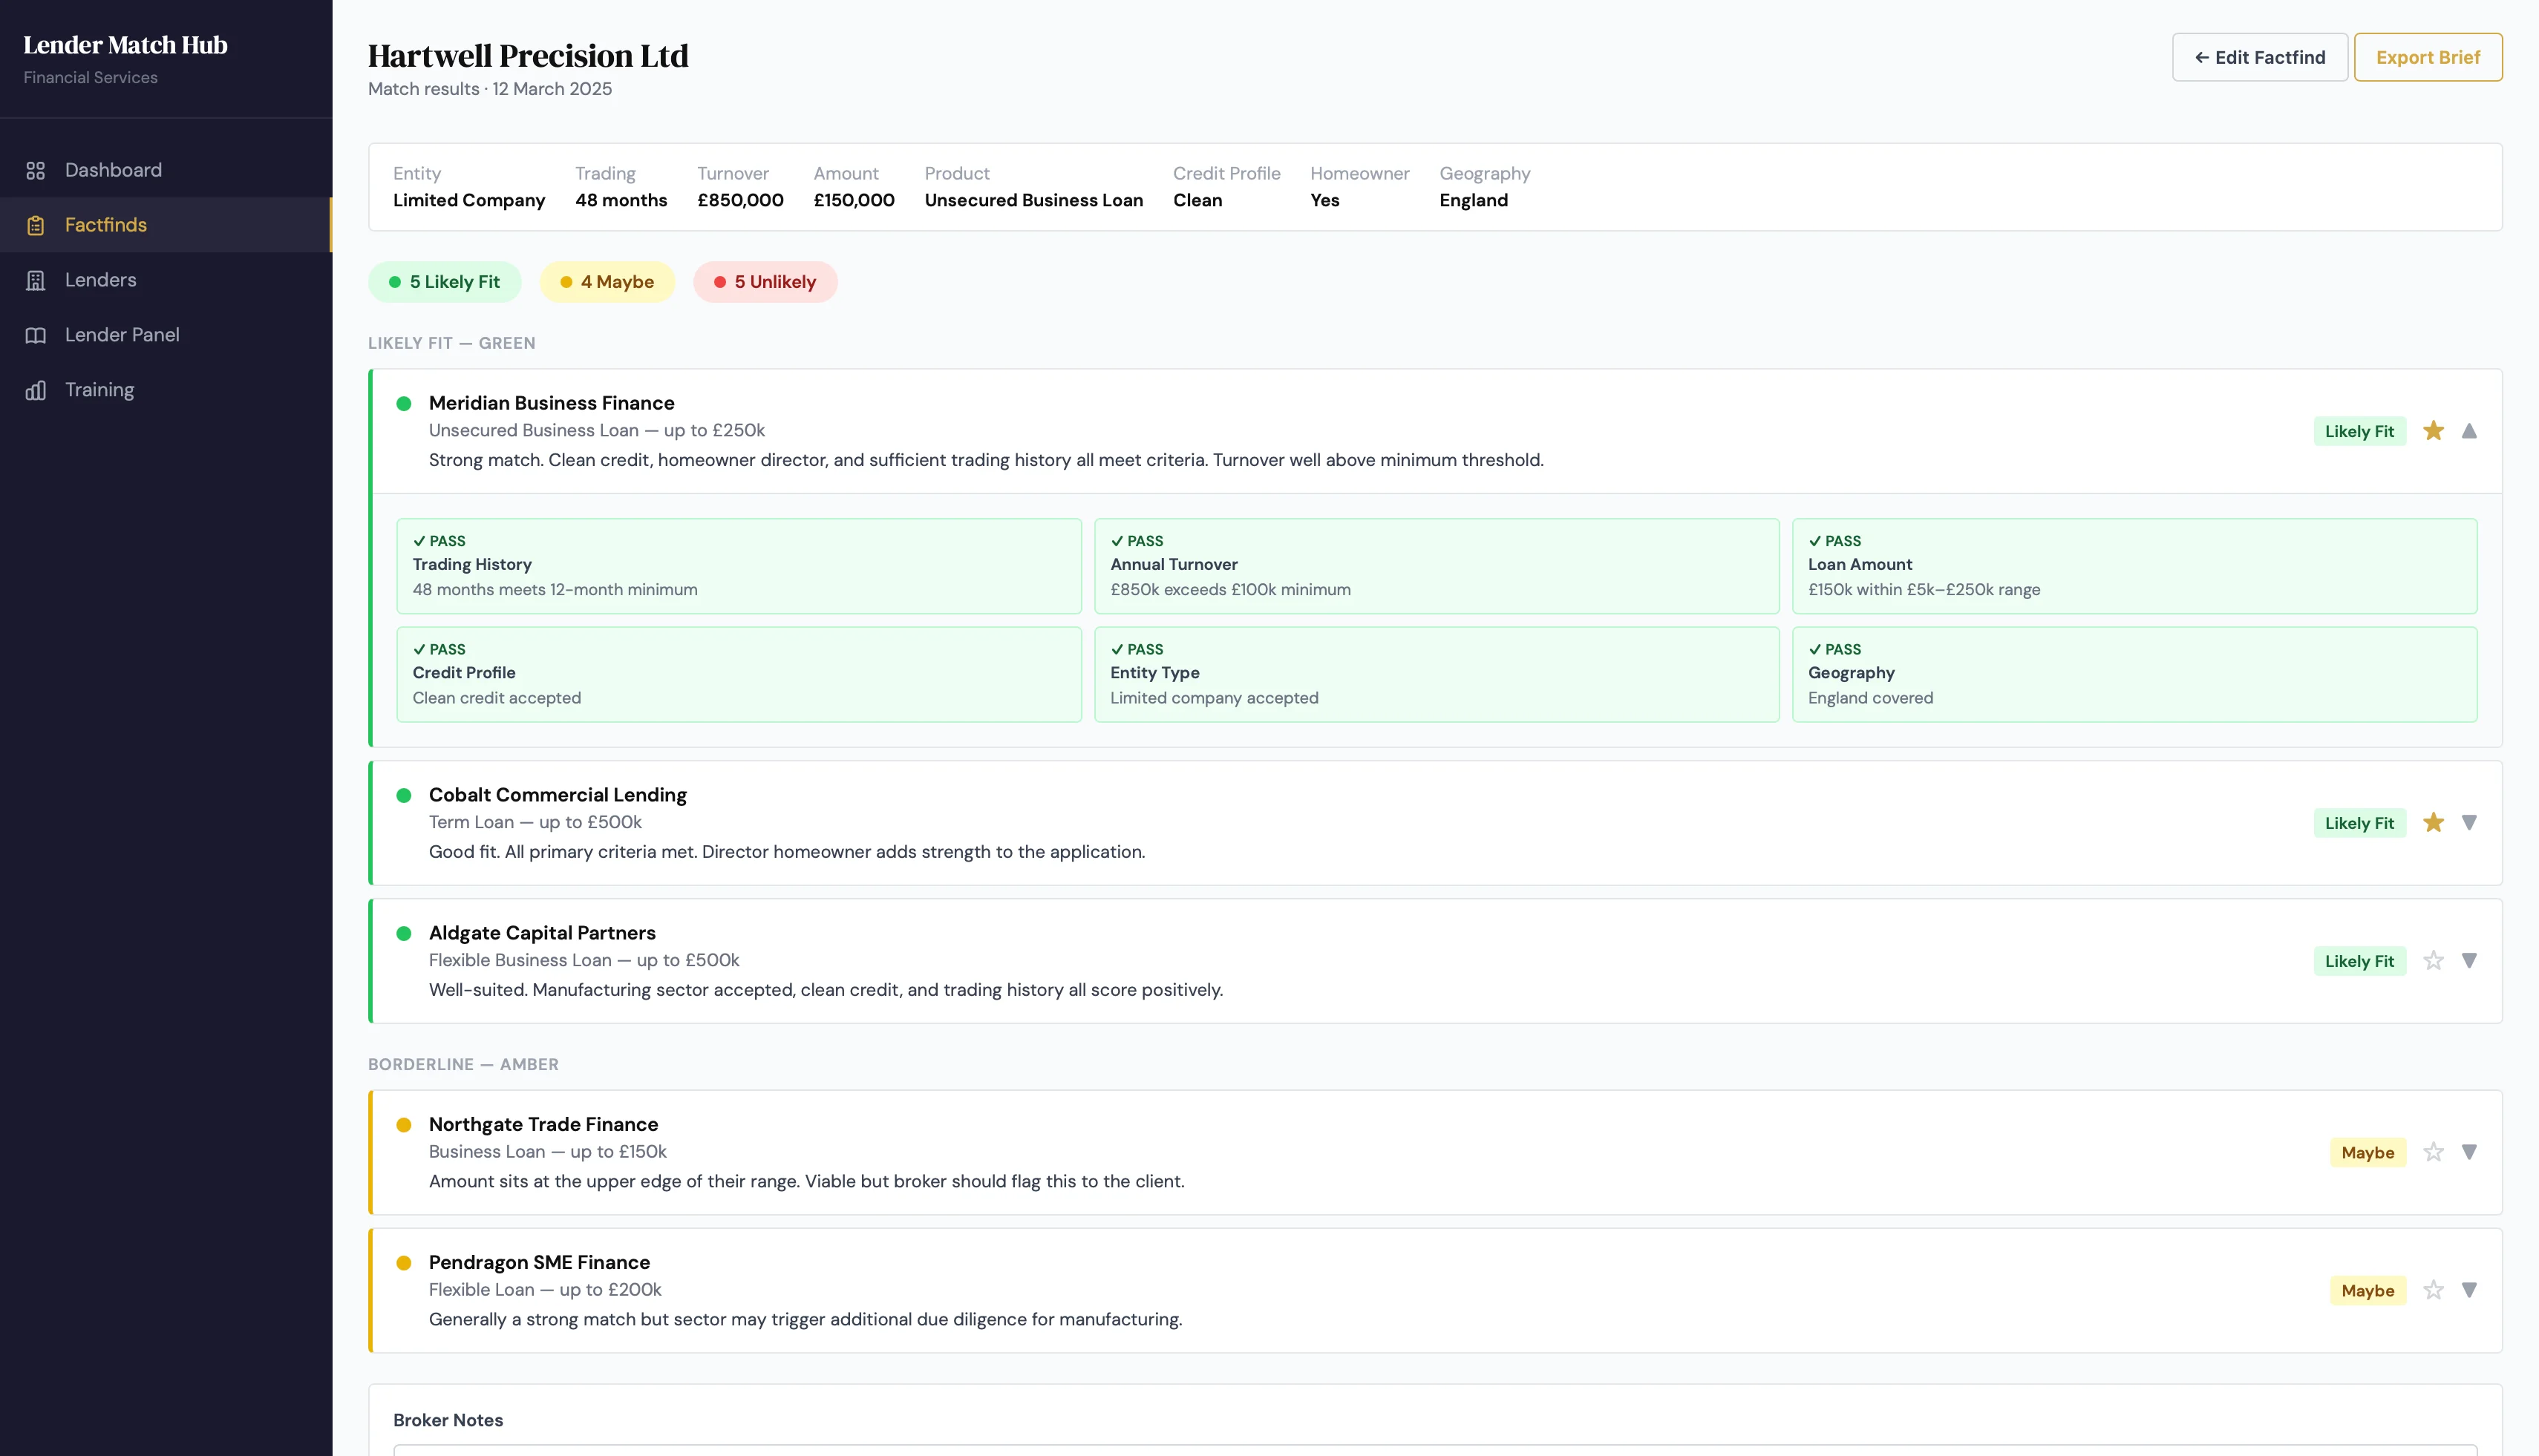Star Aldgate Capital Partners as favourite
The image size is (2539, 1456).
tap(2433, 961)
